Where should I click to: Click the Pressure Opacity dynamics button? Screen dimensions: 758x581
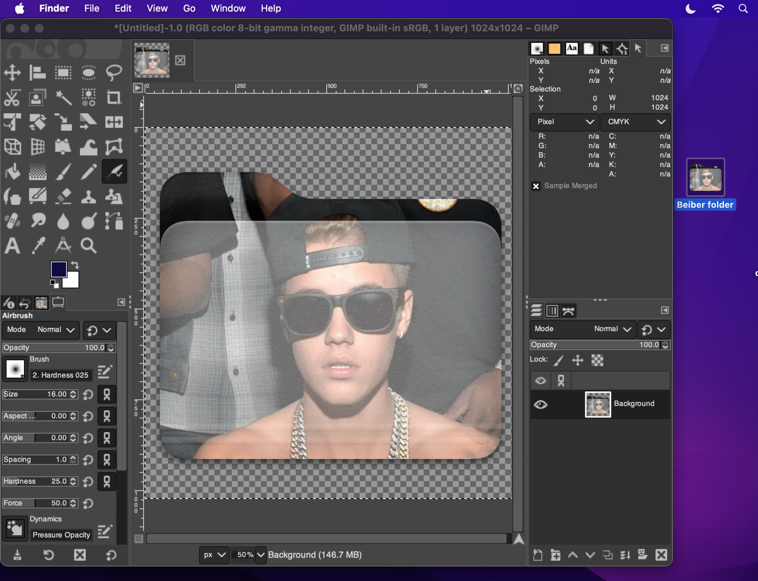pyautogui.click(x=61, y=534)
